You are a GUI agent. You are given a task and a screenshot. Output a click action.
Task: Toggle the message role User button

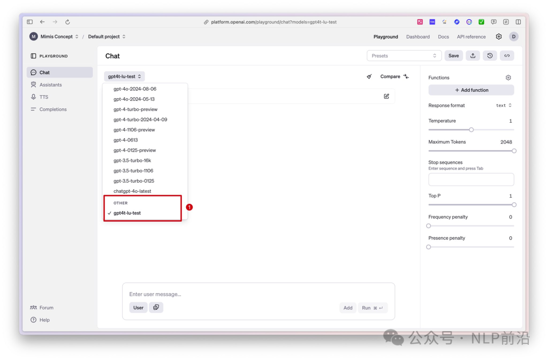[x=139, y=308]
